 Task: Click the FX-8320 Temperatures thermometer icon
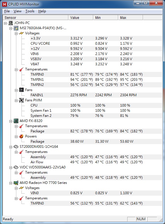point(21,126)
